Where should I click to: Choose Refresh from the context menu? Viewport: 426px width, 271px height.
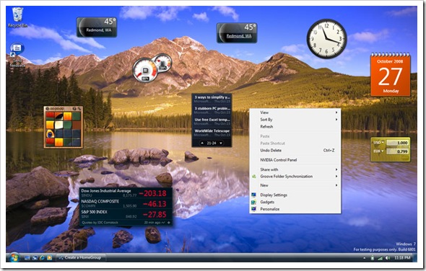click(295, 126)
